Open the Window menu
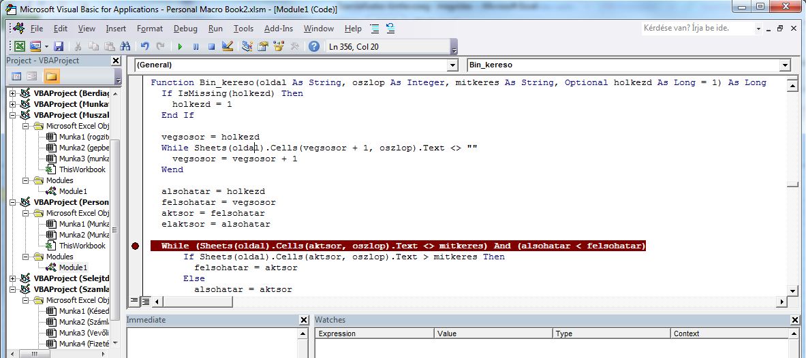Image resolution: width=806 pixels, height=358 pixels. [318, 29]
